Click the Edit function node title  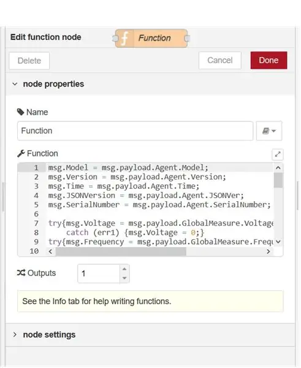pyautogui.click(x=46, y=37)
